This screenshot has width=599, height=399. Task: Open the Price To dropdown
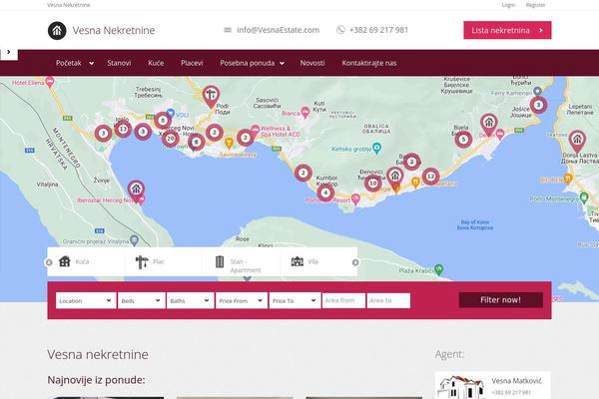click(295, 300)
